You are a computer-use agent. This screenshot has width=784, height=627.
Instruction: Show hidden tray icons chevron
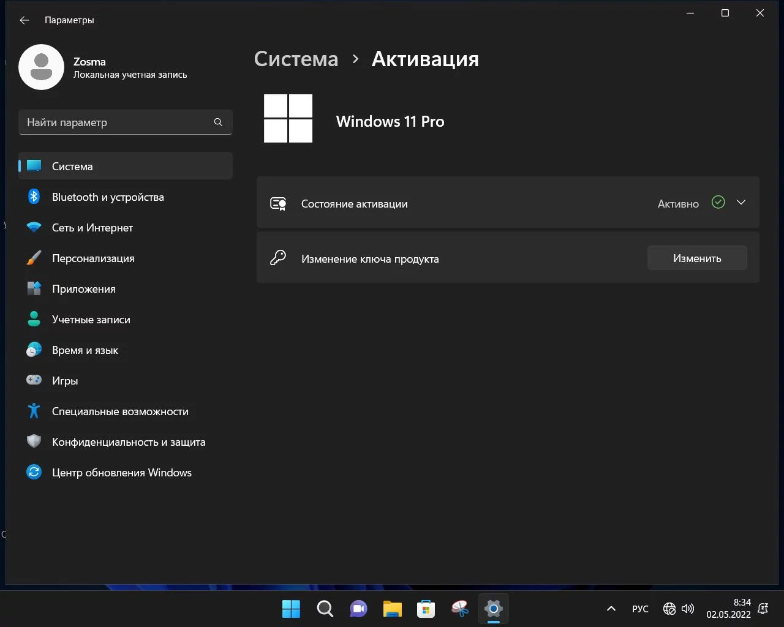(x=611, y=609)
